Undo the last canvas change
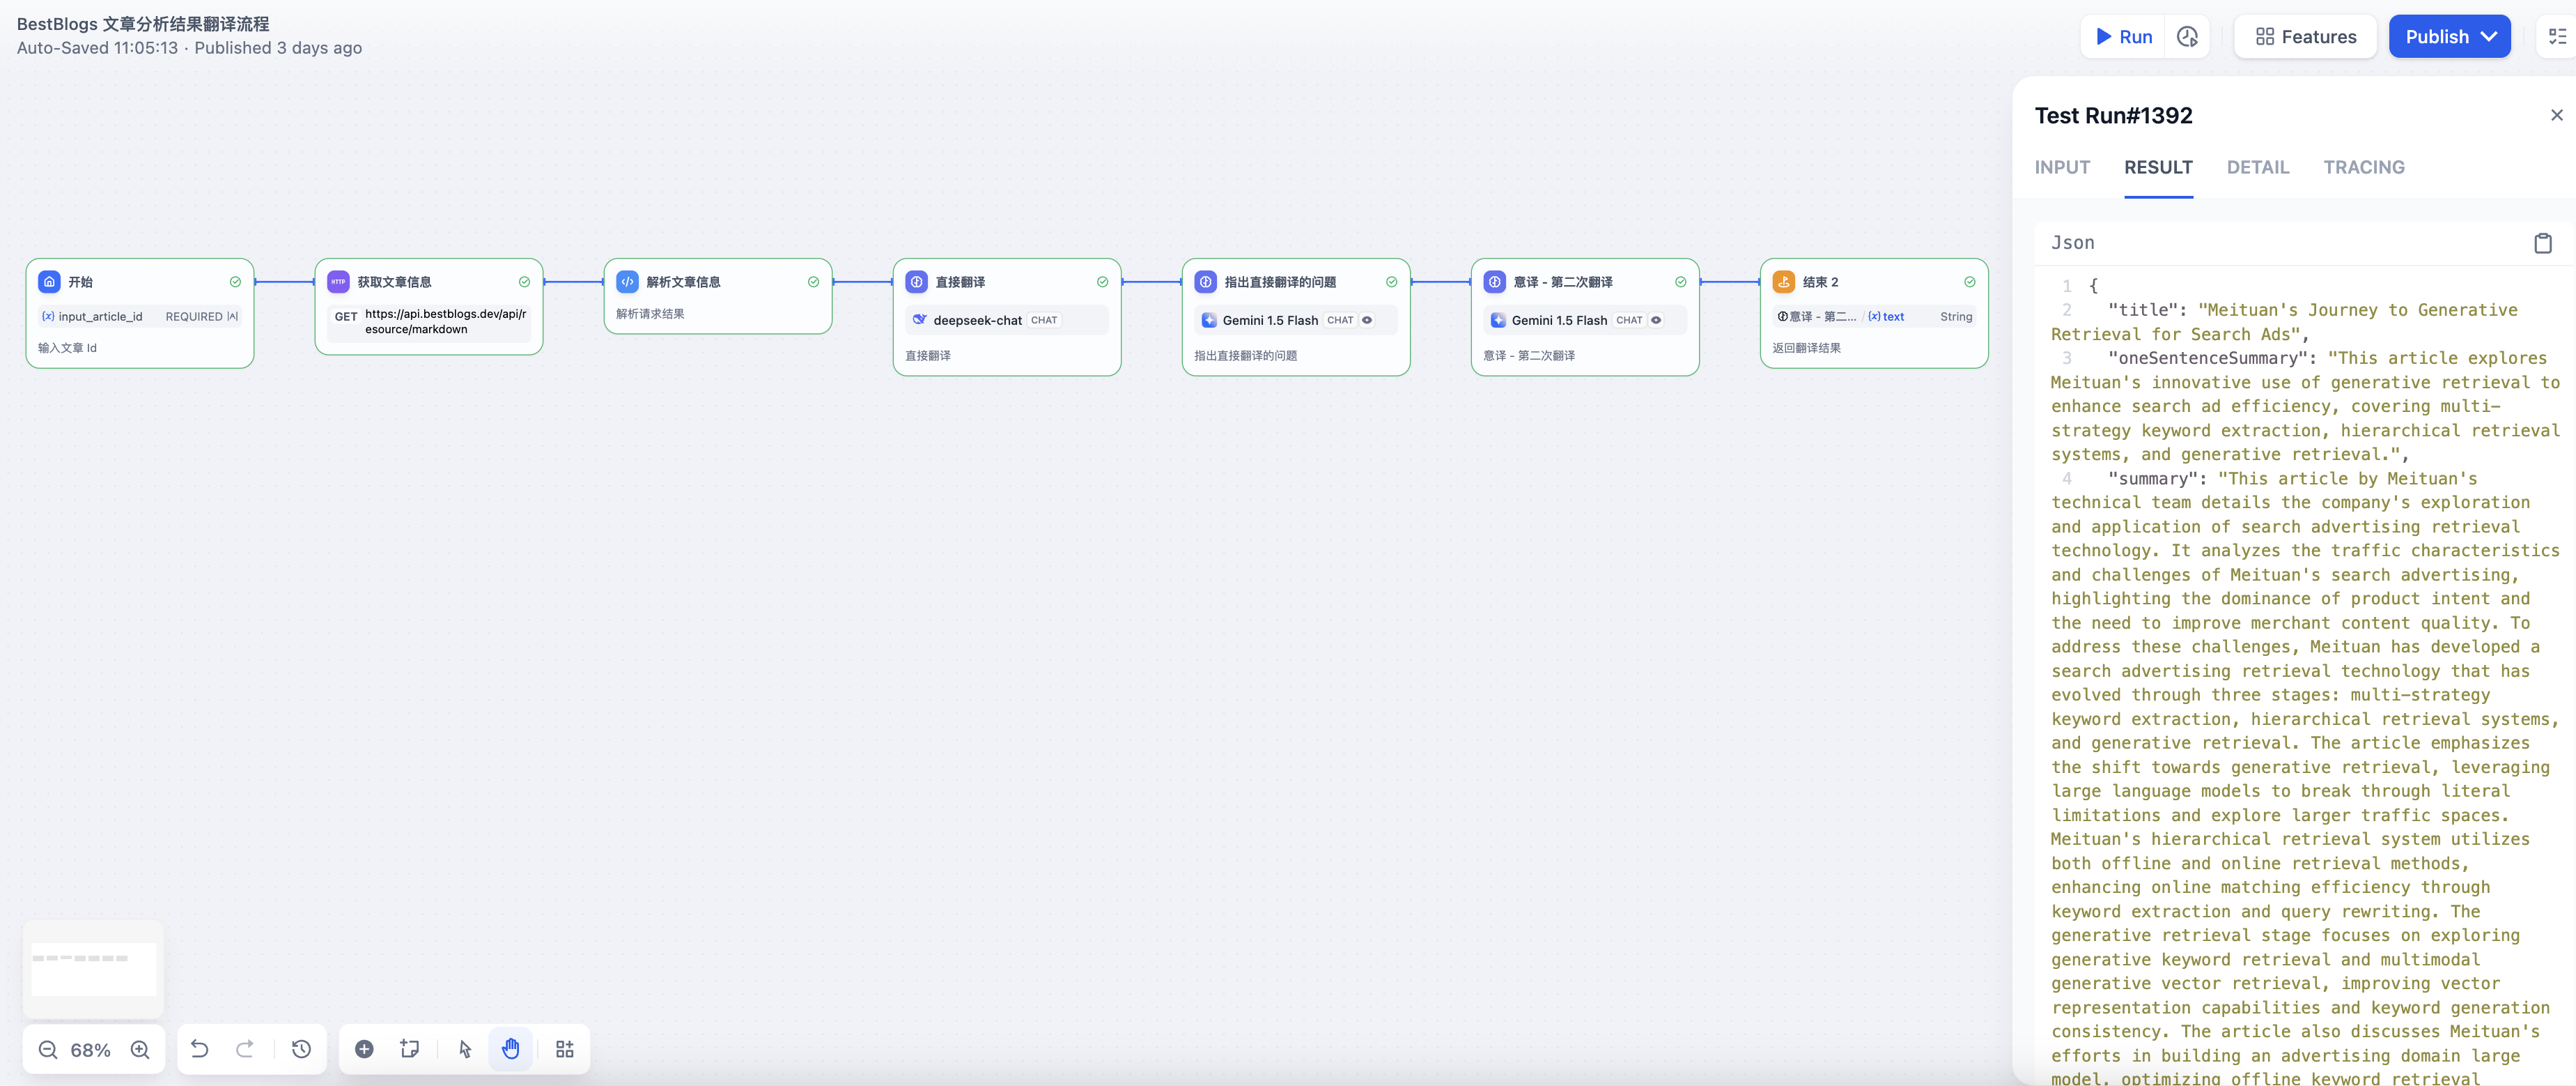 pos(200,1049)
